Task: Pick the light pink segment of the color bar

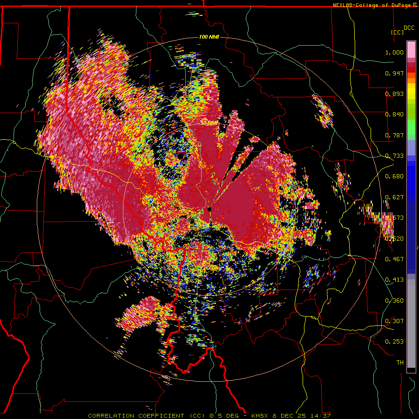Action: (411, 50)
